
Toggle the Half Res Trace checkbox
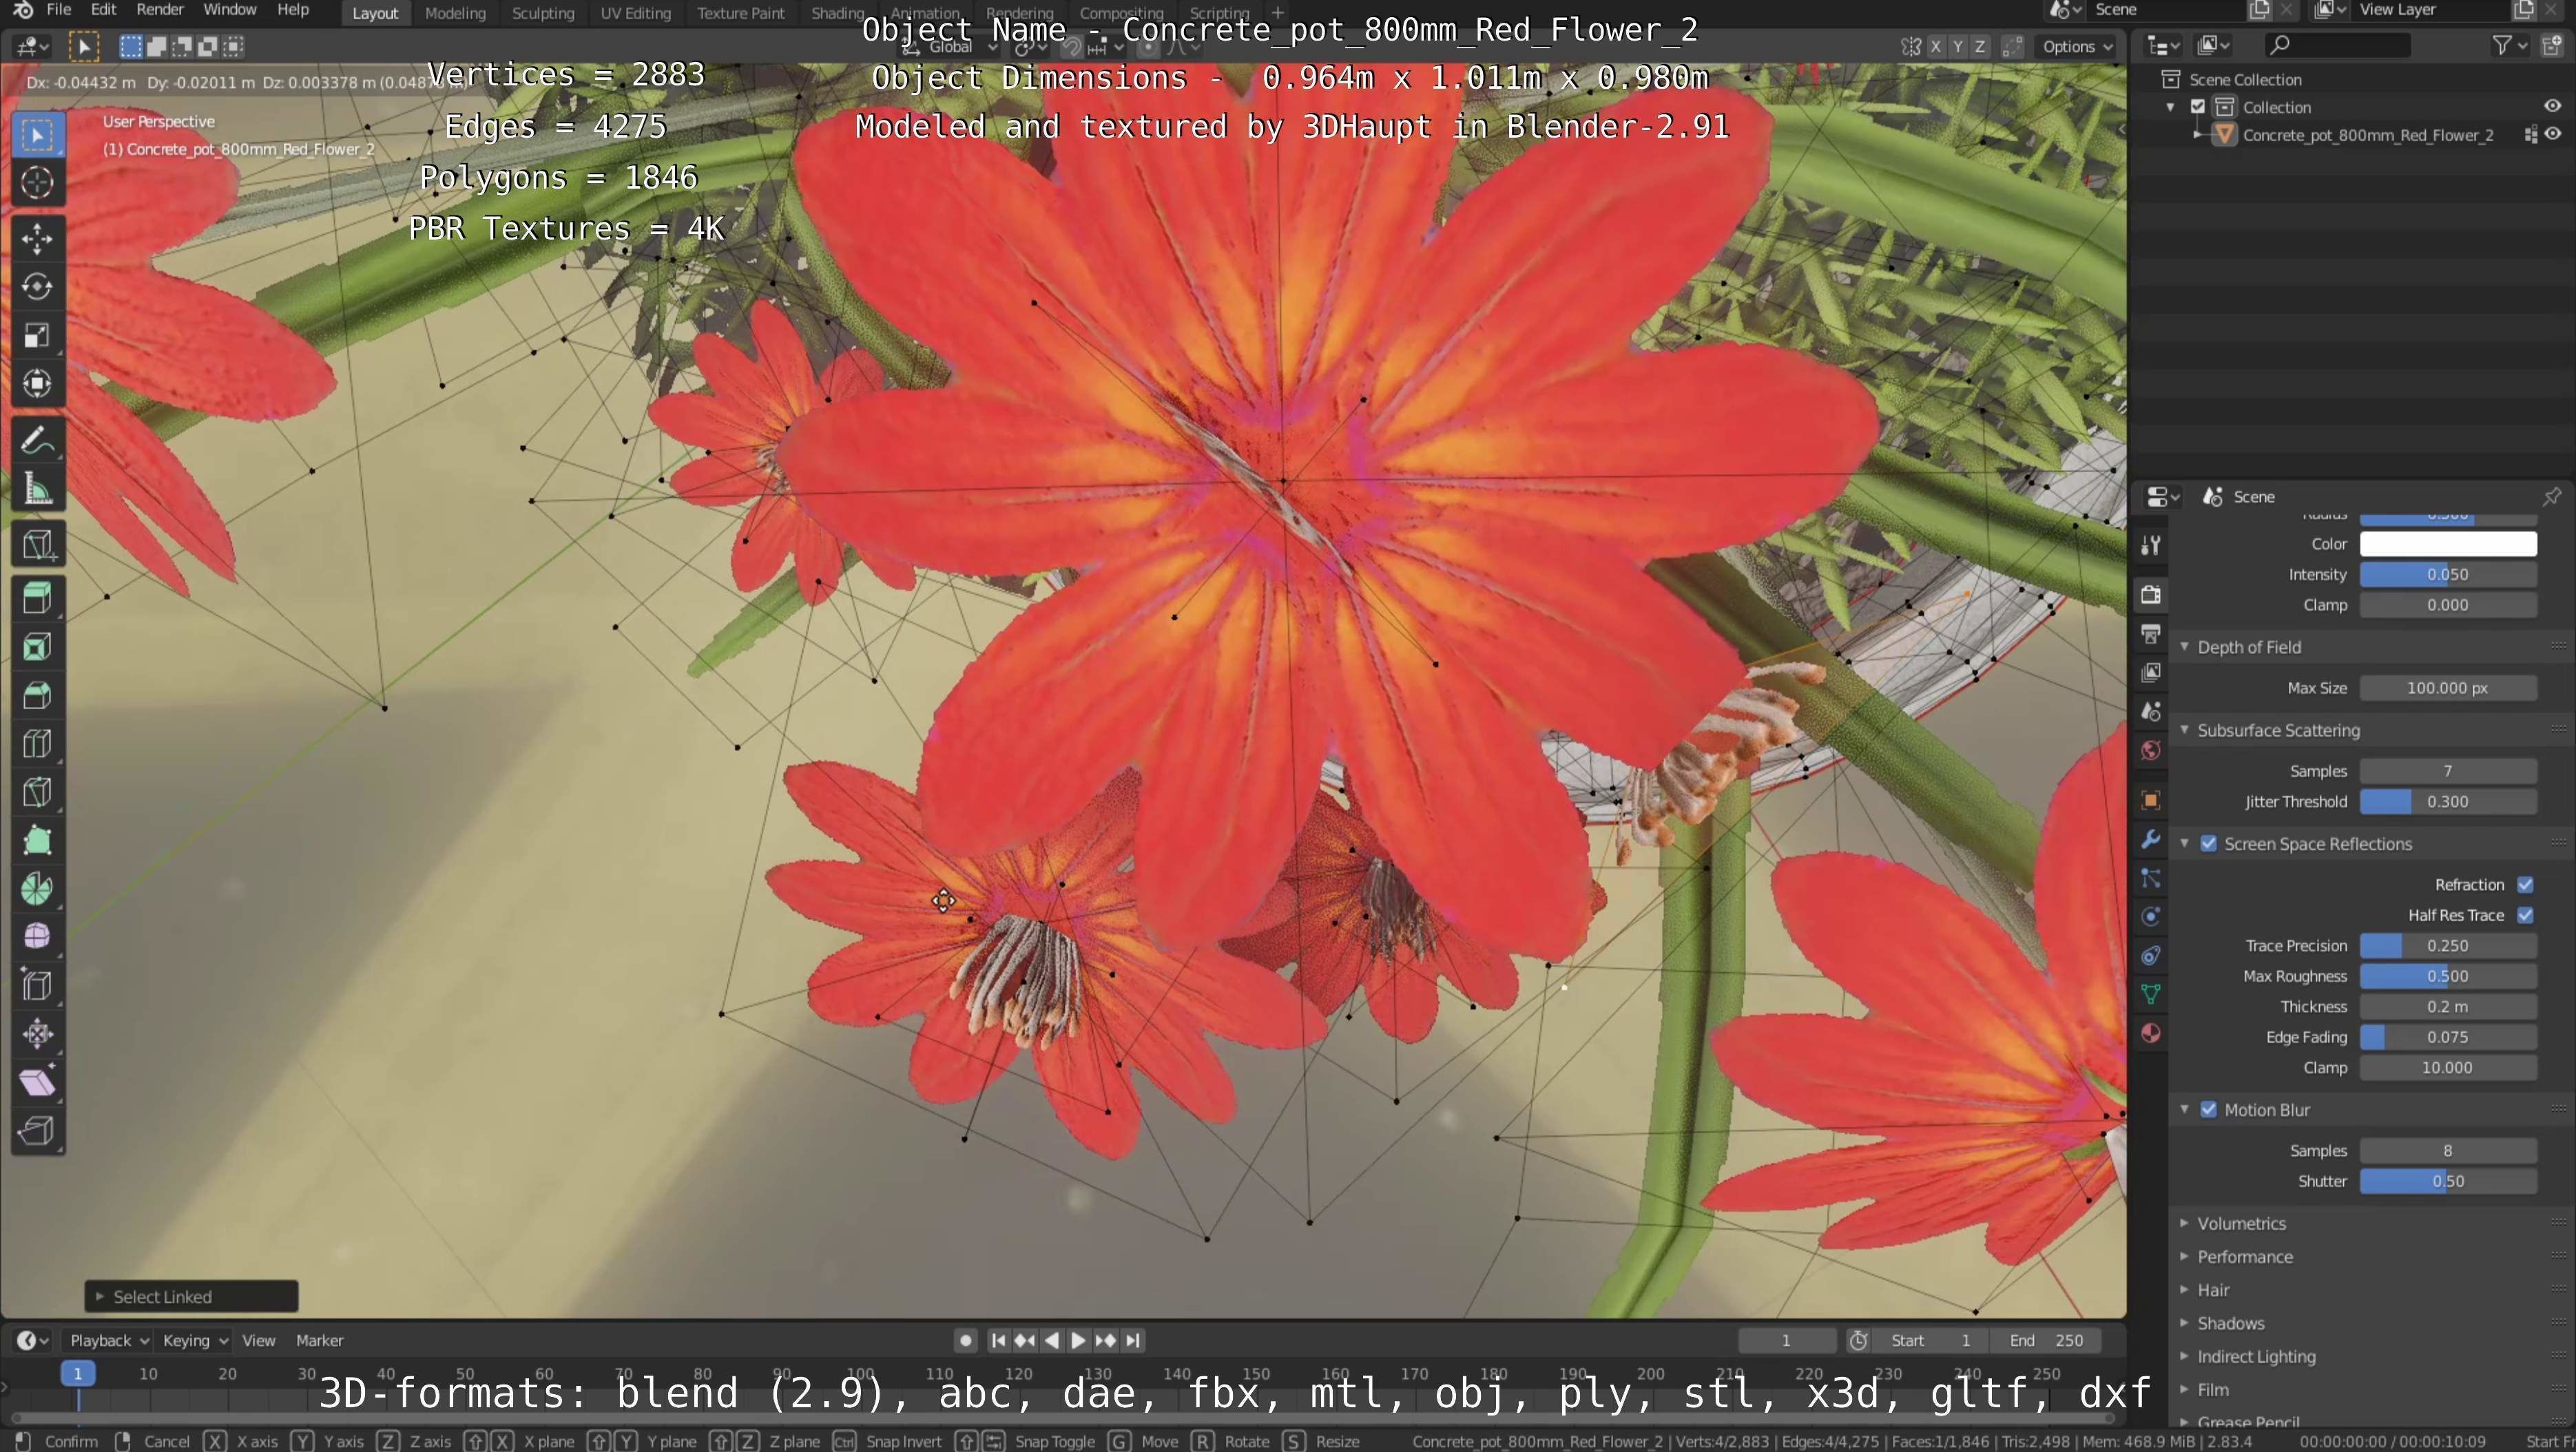(2525, 916)
